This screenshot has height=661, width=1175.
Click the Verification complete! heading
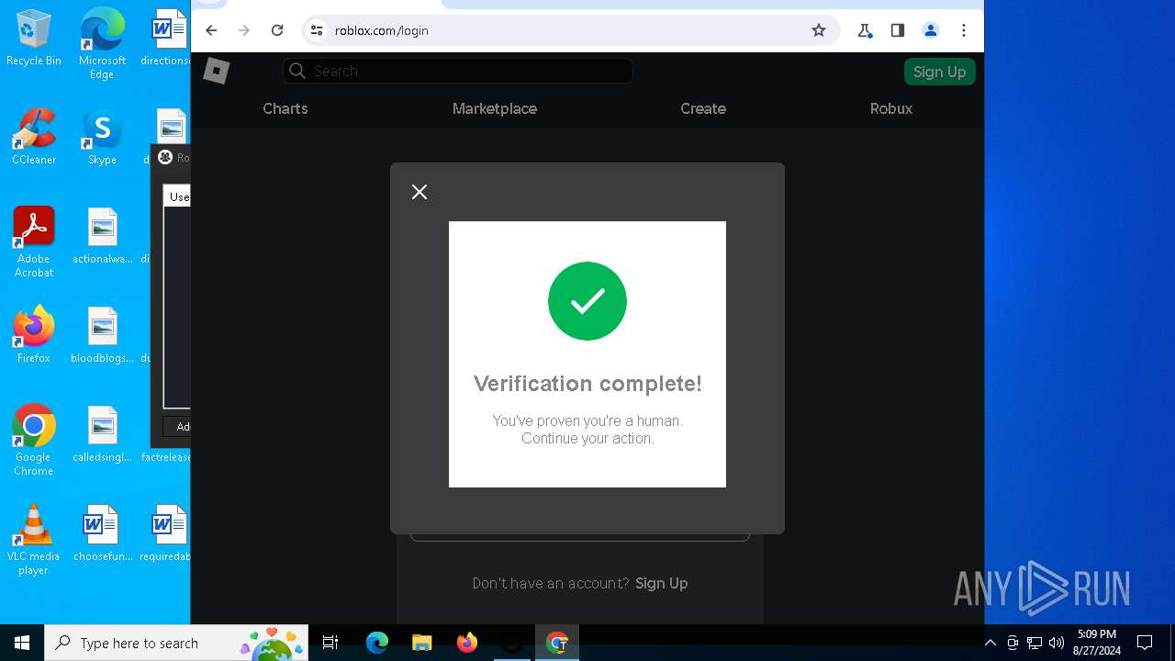[587, 384]
